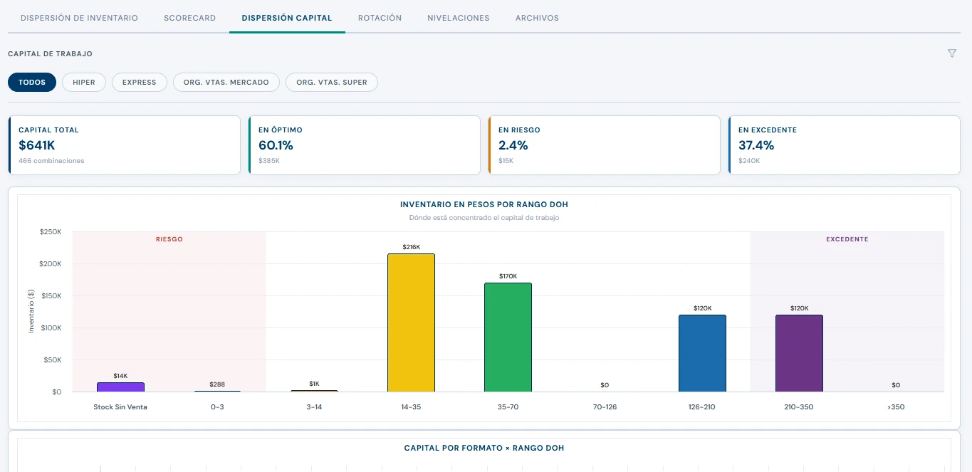Switch to Dispersión de Inventario tab
Image resolution: width=972 pixels, height=472 pixels.
(79, 18)
